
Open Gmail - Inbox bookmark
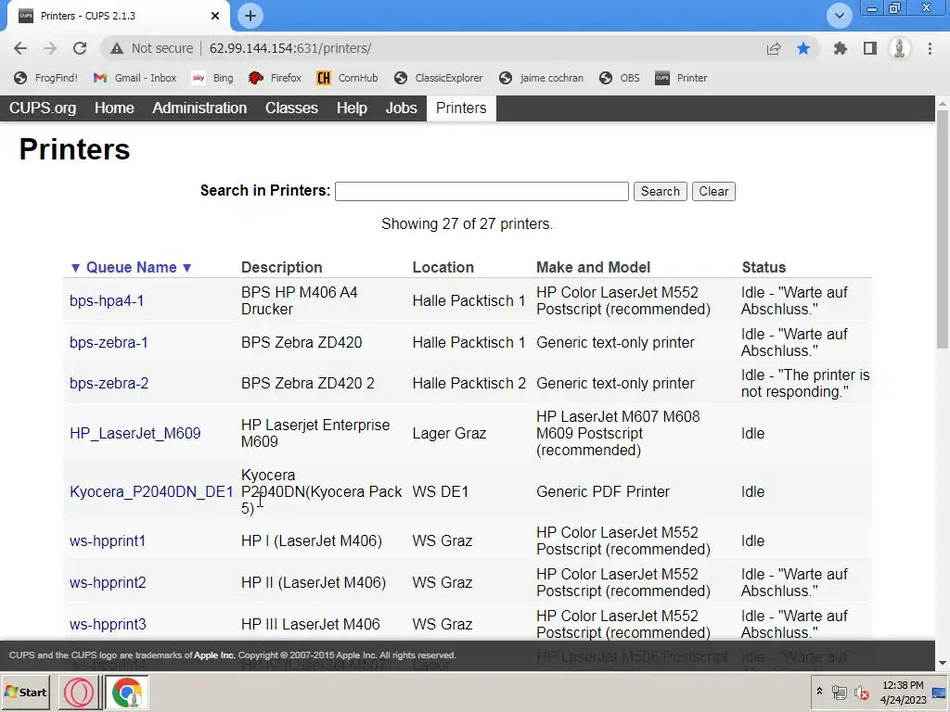pos(135,78)
